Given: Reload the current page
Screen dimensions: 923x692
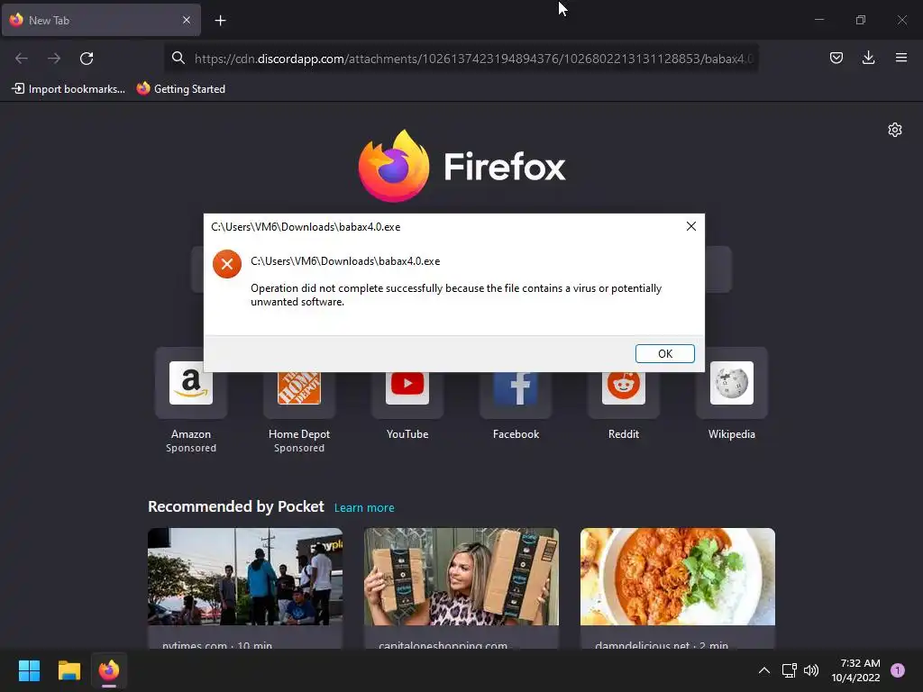Looking at the screenshot, I should pos(87,59).
